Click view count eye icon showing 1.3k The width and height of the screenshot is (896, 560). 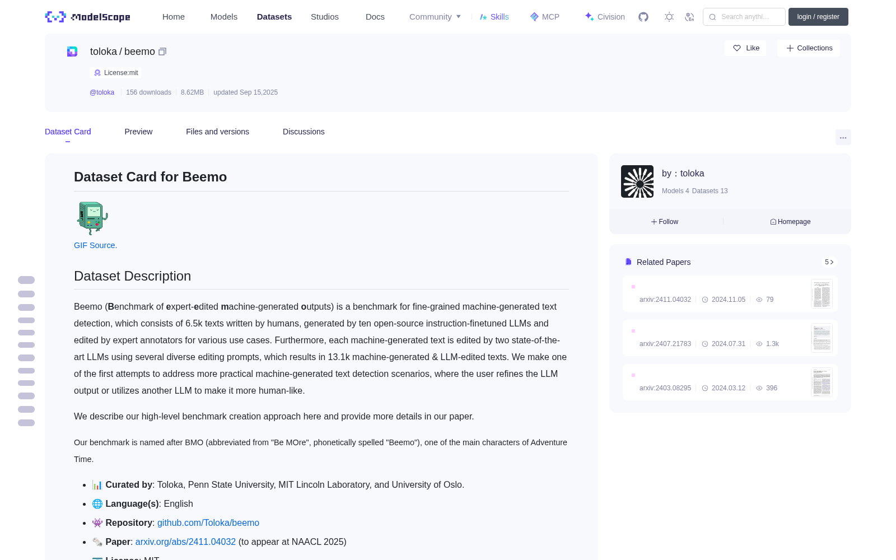pos(759,344)
